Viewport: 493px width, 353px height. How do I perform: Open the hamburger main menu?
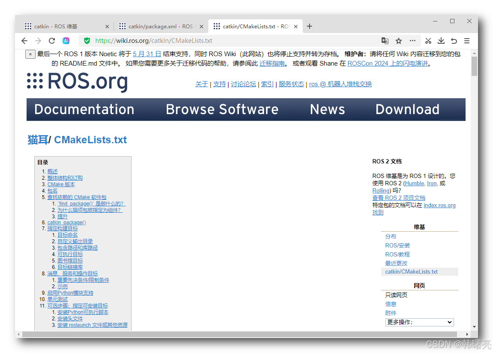click(467, 41)
